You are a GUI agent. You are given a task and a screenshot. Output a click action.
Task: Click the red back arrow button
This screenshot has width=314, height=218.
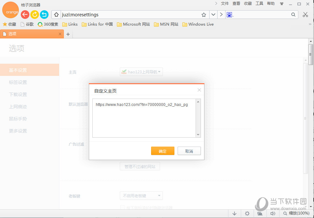(x=25, y=14)
